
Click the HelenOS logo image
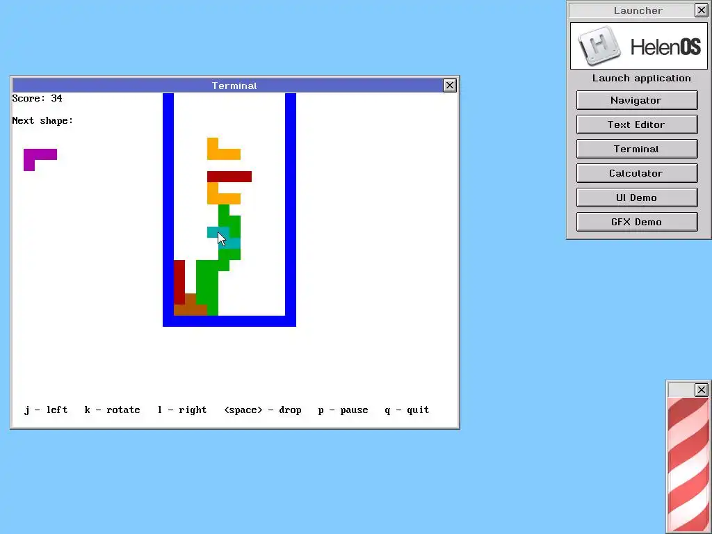click(639, 46)
